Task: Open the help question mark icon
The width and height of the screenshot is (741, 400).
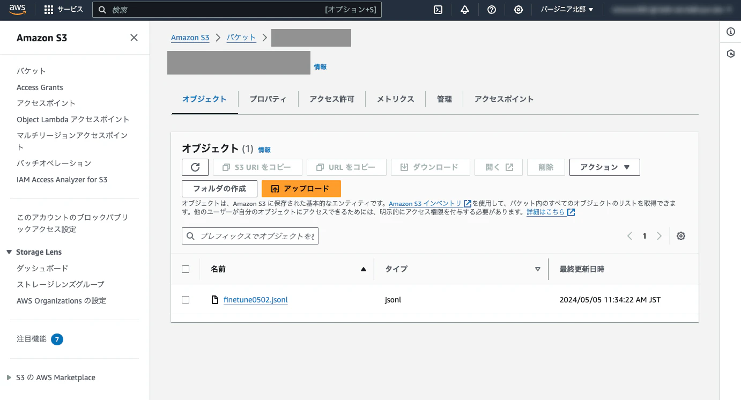Action: 492,10
